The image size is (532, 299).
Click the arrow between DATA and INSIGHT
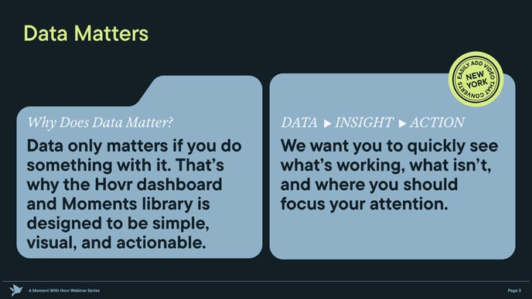327,124
